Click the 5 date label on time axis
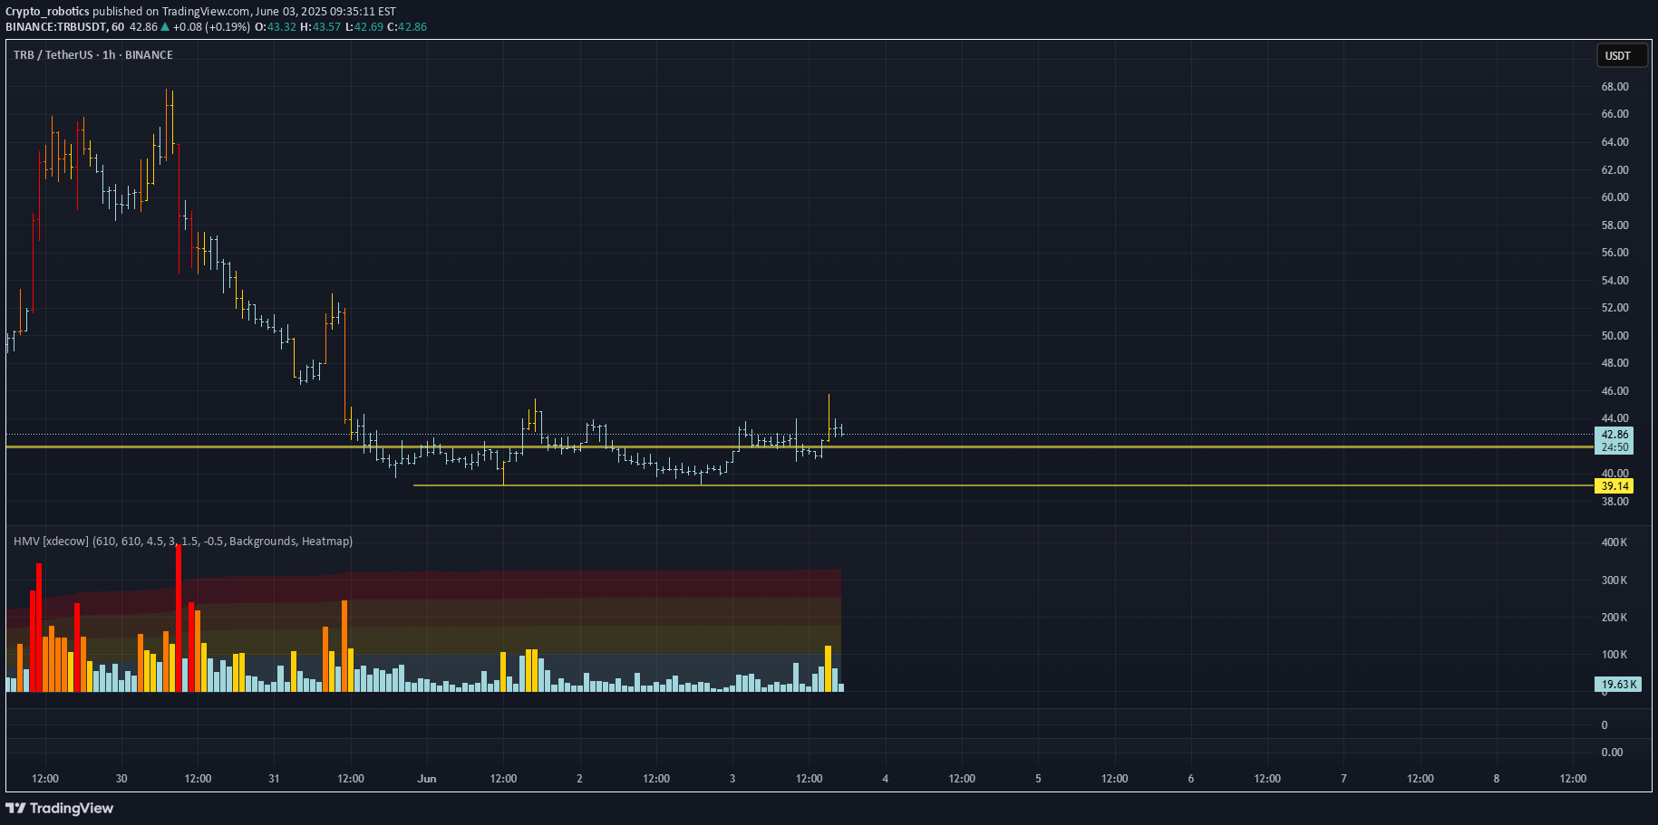This screenshot has height=825, width=1658. (1038, 779)
